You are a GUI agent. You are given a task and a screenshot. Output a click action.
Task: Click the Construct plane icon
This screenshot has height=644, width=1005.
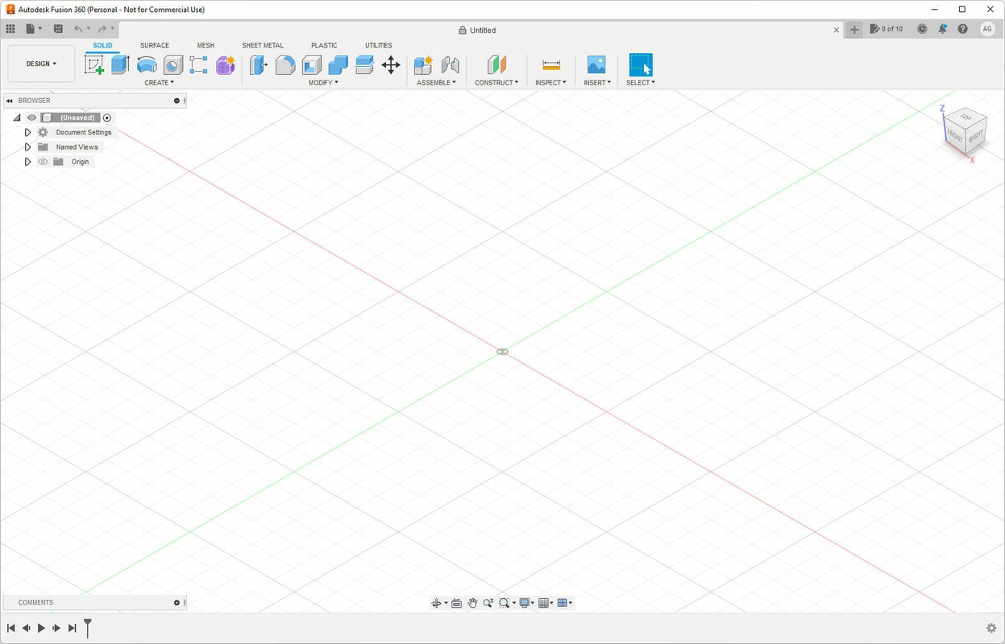[x=496, y=65]
